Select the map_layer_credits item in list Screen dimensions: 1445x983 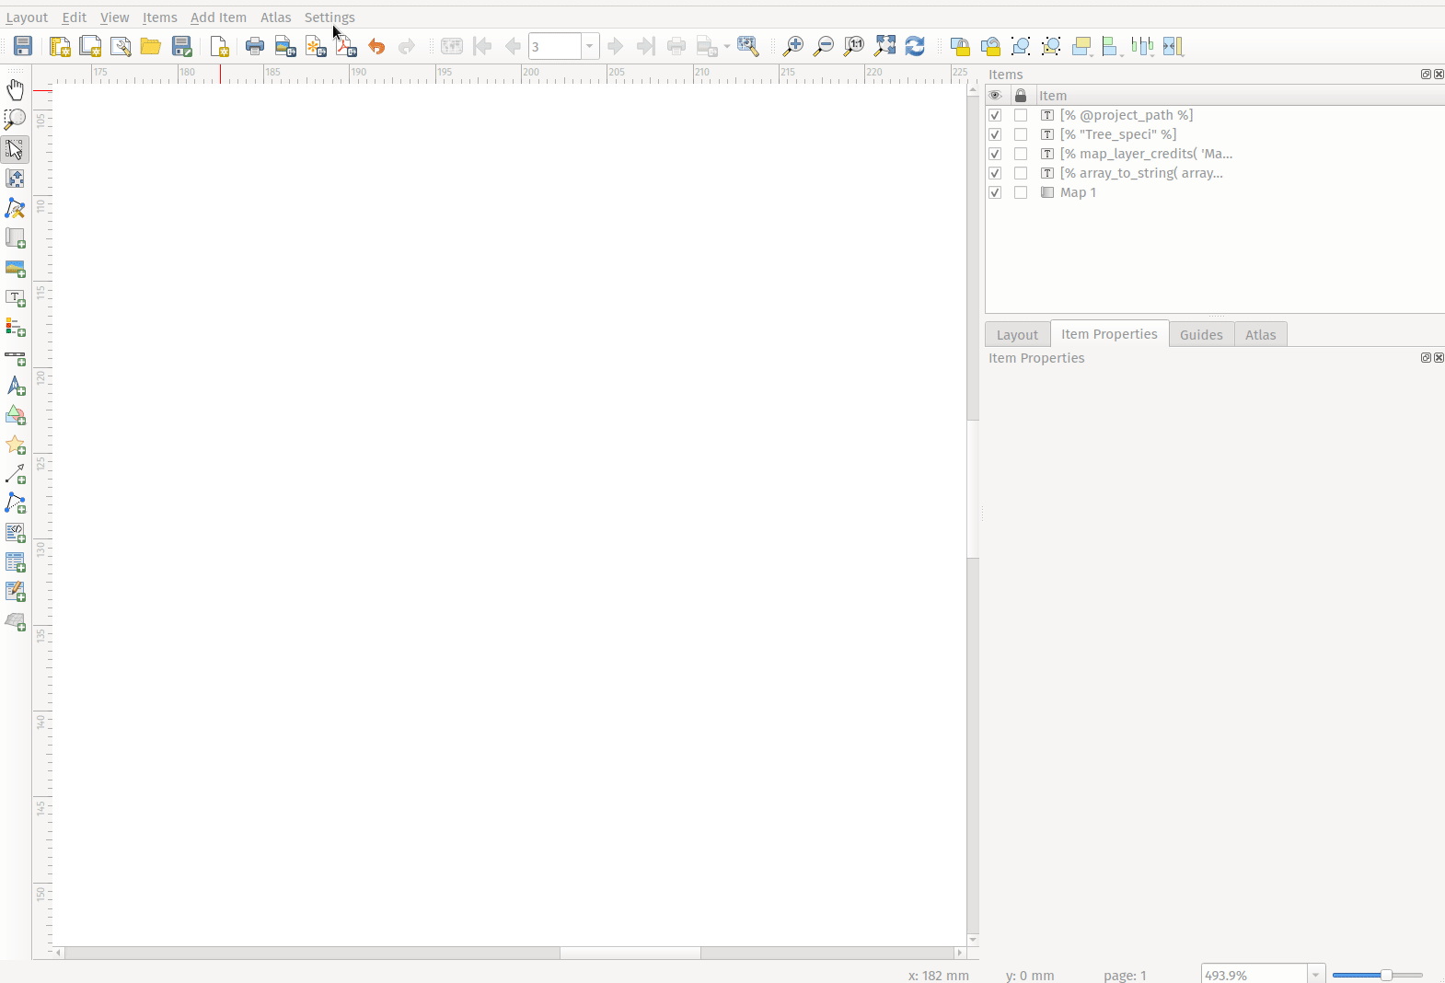pyautogui.click(x=1146, y=154)
